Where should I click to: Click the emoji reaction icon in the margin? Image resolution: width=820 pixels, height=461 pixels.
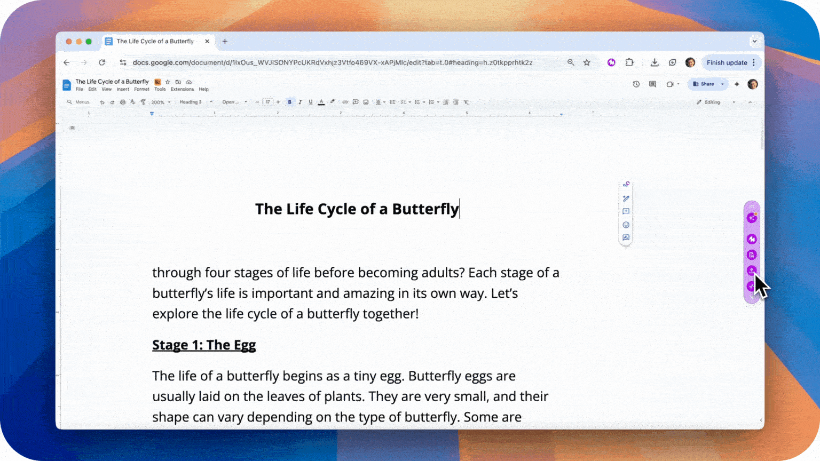coord(626,225)
